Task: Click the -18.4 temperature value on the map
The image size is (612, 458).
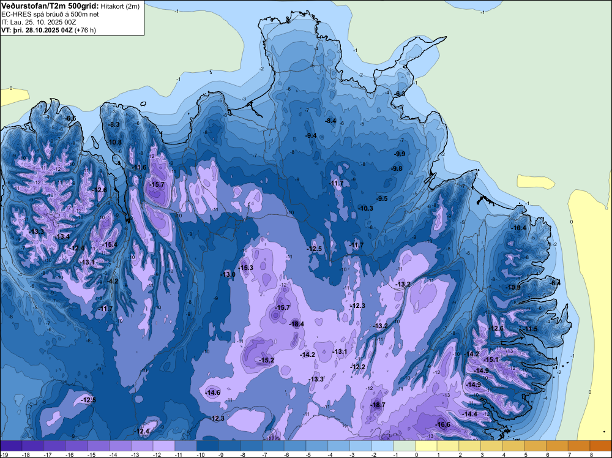Action: (296, 324)
